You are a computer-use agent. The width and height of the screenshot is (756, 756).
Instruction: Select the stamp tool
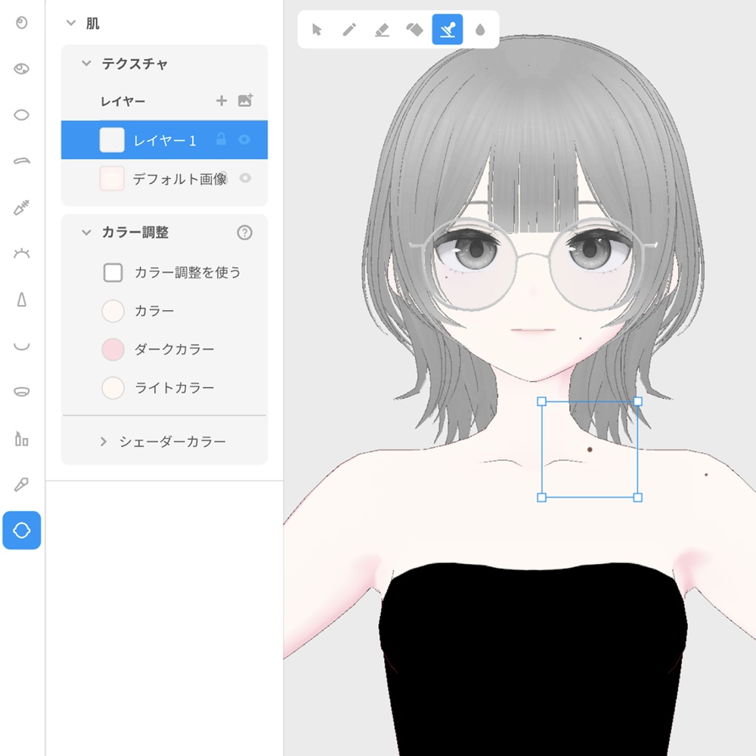(x=447, y=30)
